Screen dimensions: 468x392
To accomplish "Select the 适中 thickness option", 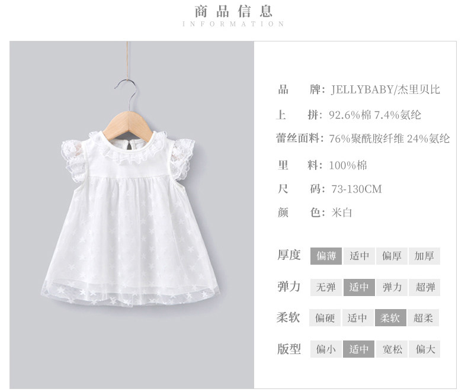I will coord(359,256).
